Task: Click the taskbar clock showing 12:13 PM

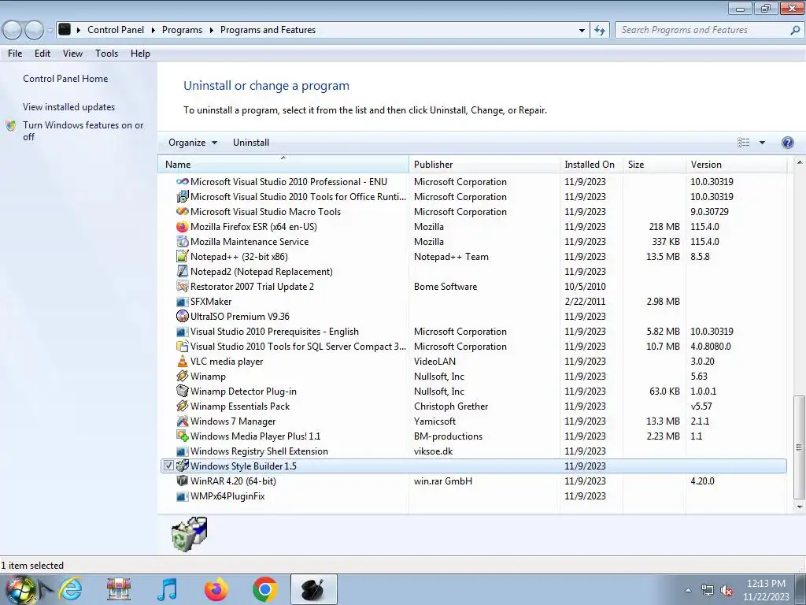Action: tap(766, 590)
